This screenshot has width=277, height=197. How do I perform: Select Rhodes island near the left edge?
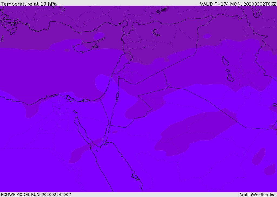coord(13,31)
